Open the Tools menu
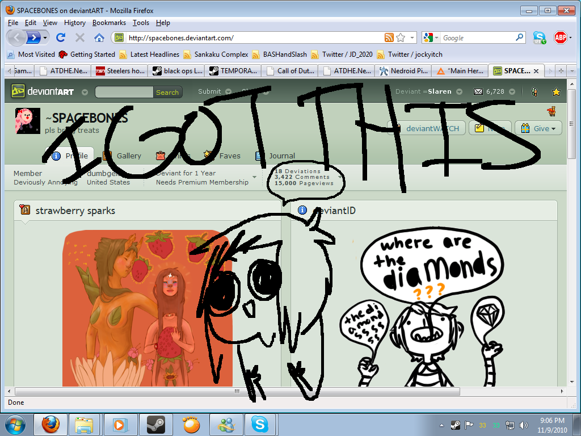The width and height of the screenshot is (581, 436). 141,23
